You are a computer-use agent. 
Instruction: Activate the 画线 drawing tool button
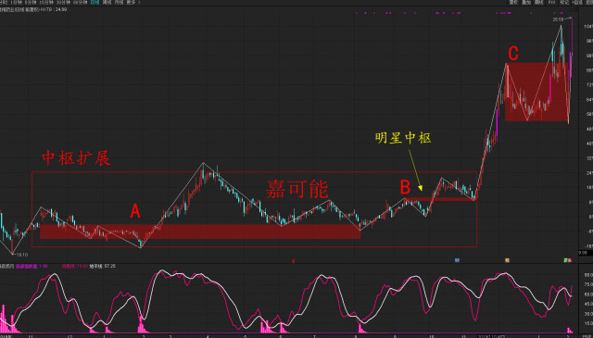(x=539, y=2)
